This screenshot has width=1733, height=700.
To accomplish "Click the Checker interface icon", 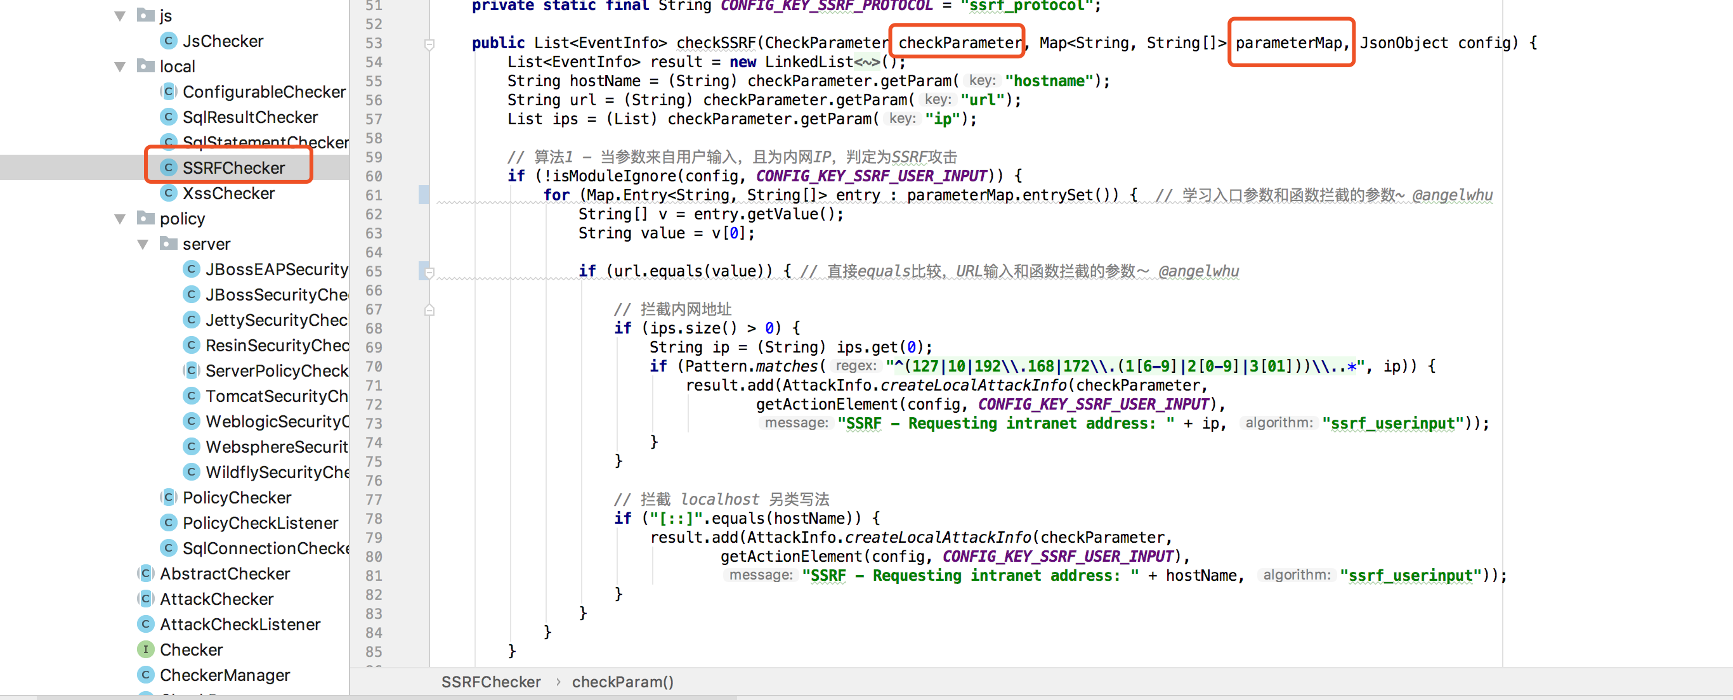I will click(145, 649).
